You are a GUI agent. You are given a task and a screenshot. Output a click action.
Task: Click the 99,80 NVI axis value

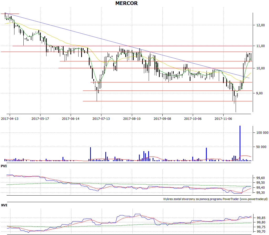(x=261, y=222)
